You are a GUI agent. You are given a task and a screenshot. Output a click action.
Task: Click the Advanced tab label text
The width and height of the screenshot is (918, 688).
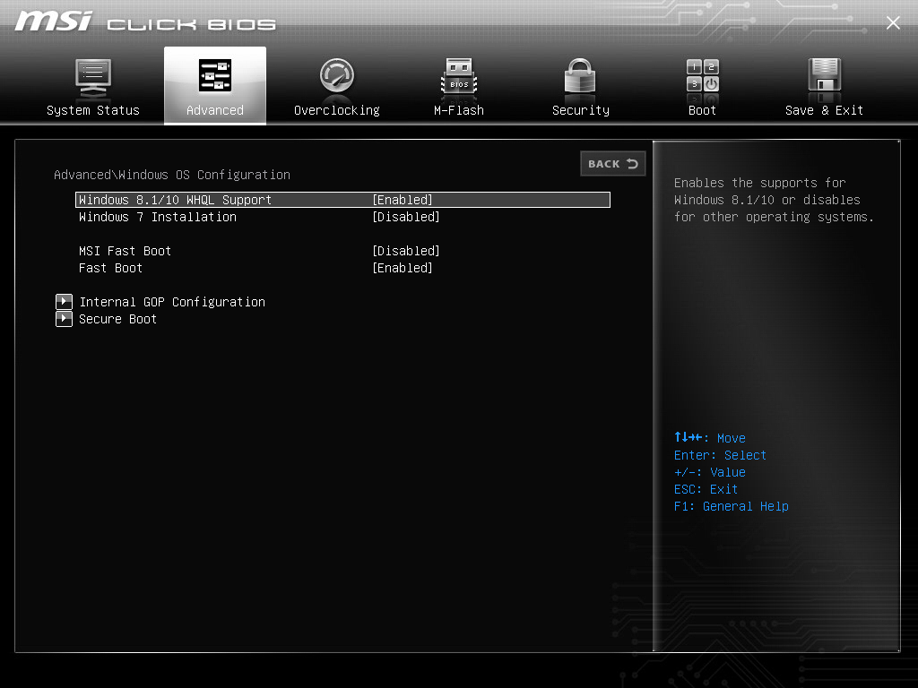pos(215,110)
